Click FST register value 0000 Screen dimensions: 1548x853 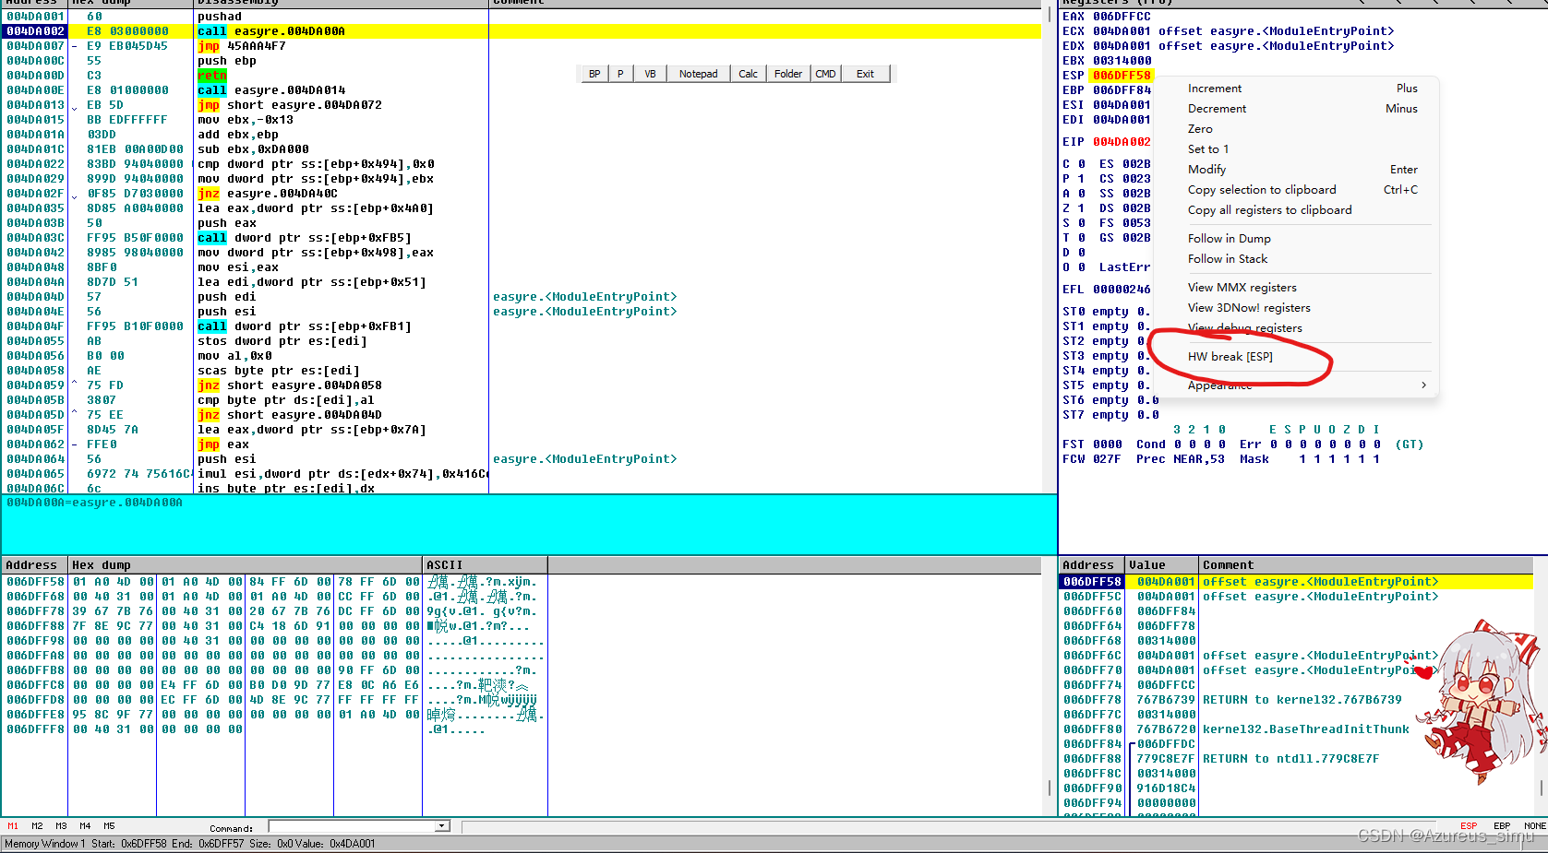[1107, 444]
